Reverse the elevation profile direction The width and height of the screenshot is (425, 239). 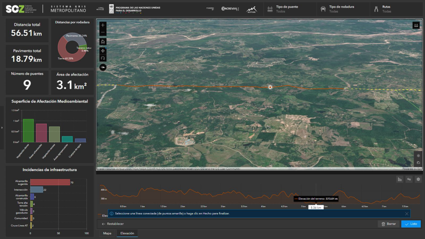pyautogui.click(x=409, y=179)
